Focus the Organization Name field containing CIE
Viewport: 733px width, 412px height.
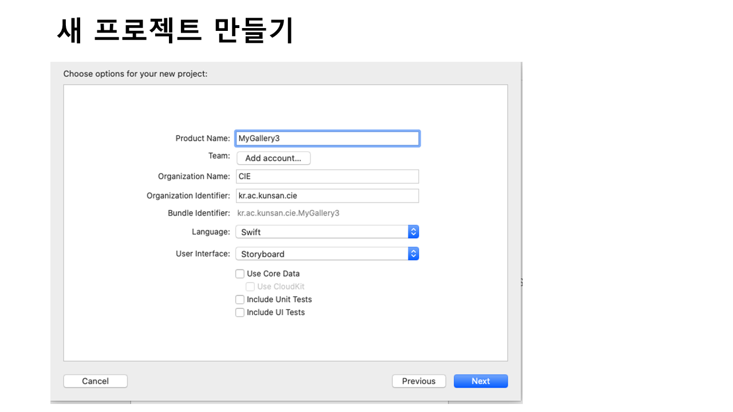tap(327, 176)
